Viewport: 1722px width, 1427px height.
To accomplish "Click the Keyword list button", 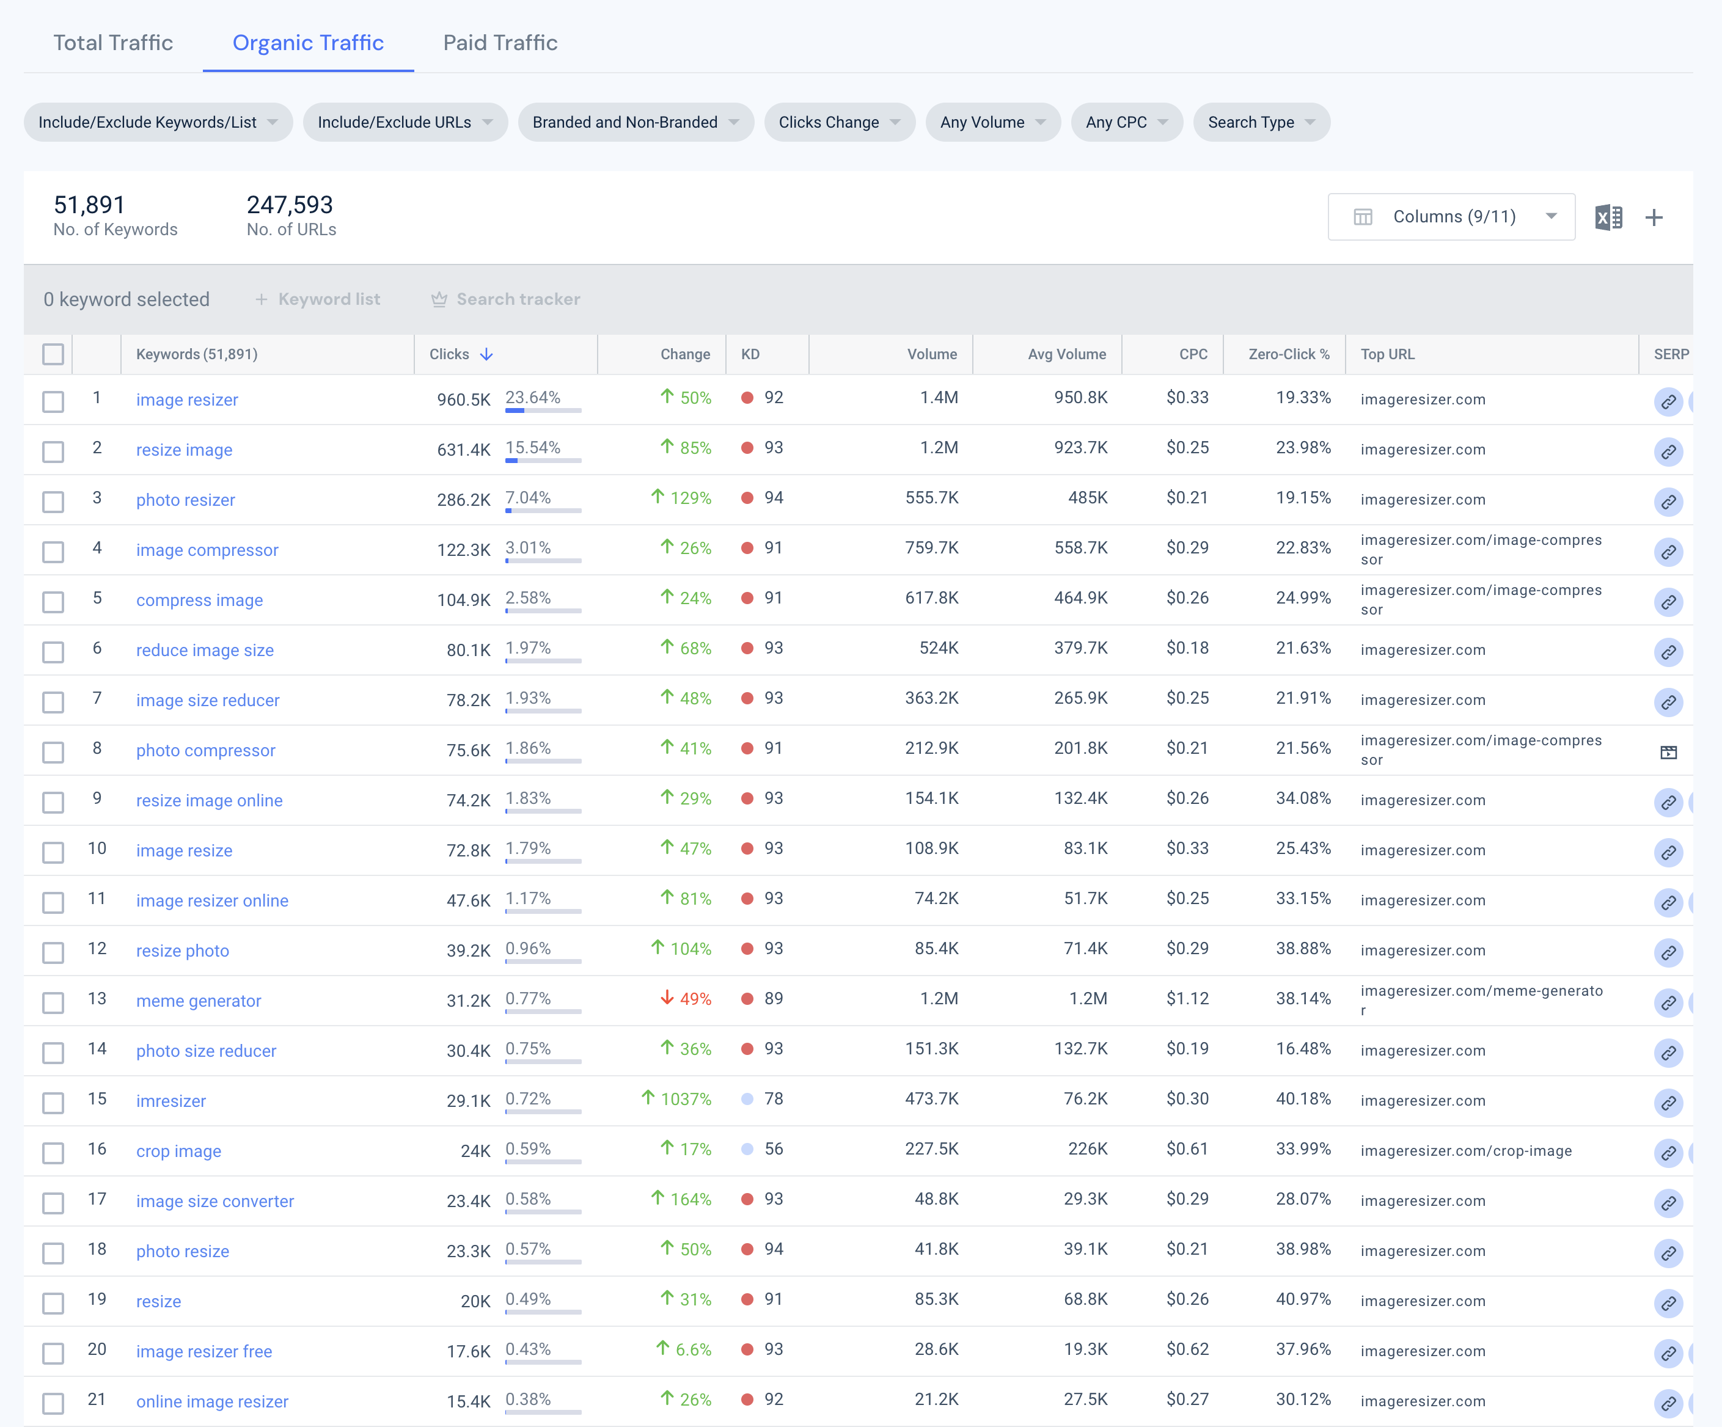I will (x=317, y=299).
